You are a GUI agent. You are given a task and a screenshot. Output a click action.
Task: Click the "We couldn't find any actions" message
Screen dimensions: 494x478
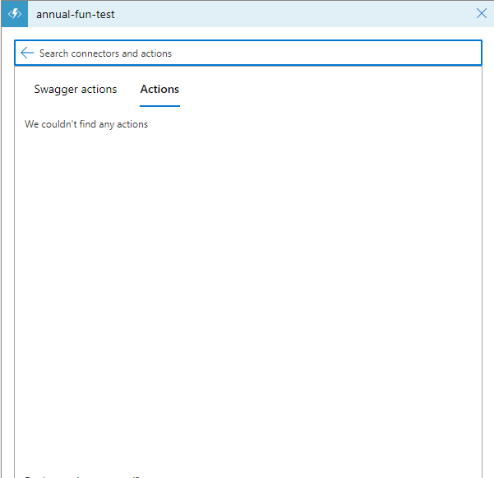tap(86, 124)
